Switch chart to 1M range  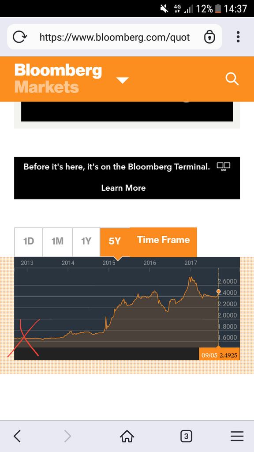(58, 242)
